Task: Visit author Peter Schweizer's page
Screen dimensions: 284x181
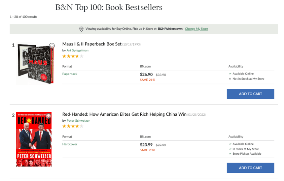Action: pyautogui.click(x=78, y=121)
